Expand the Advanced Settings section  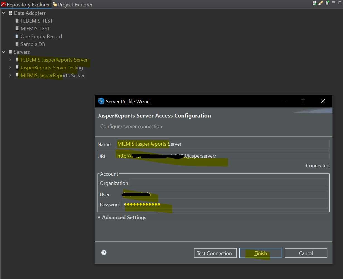99,218
